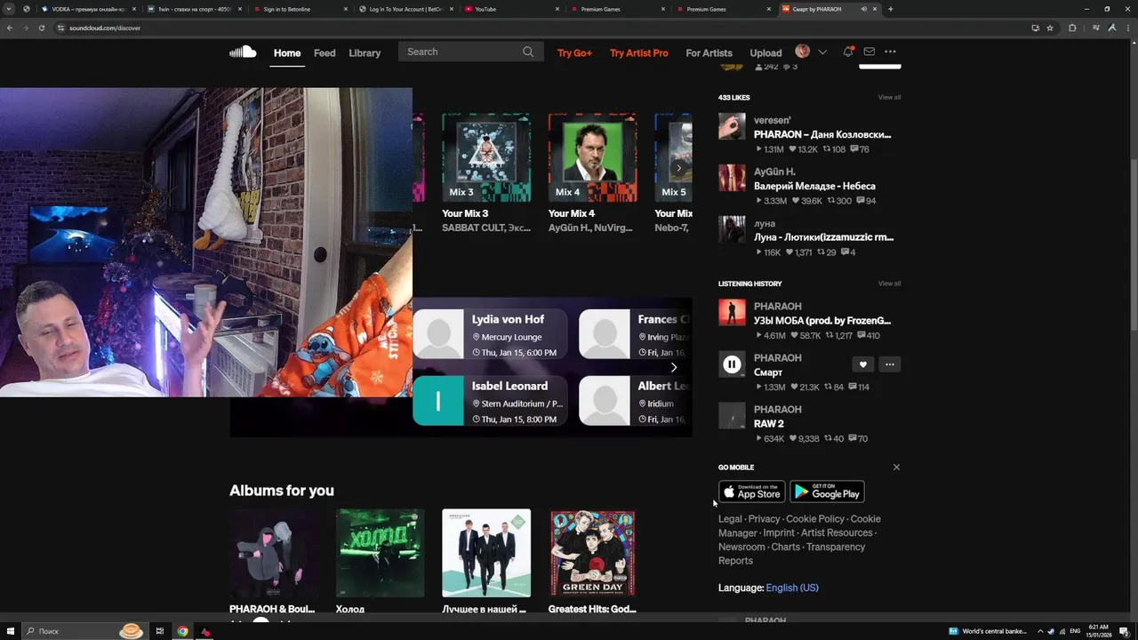
Task: View all 433 likes
Action: coord(889,97)
